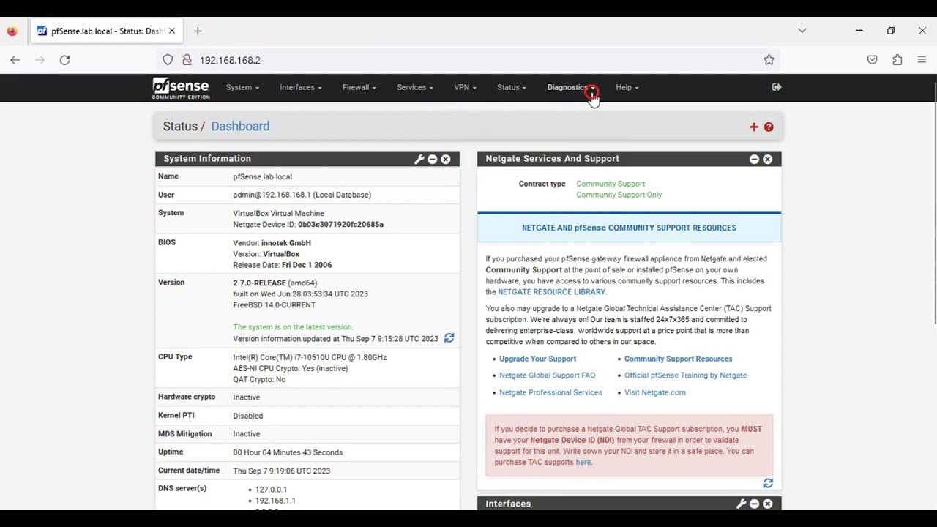Refresh version information icon

[449, 338]
